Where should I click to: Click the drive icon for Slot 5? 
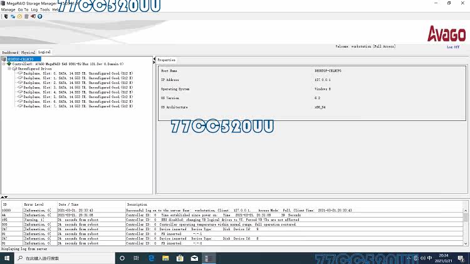pos(20,97)
